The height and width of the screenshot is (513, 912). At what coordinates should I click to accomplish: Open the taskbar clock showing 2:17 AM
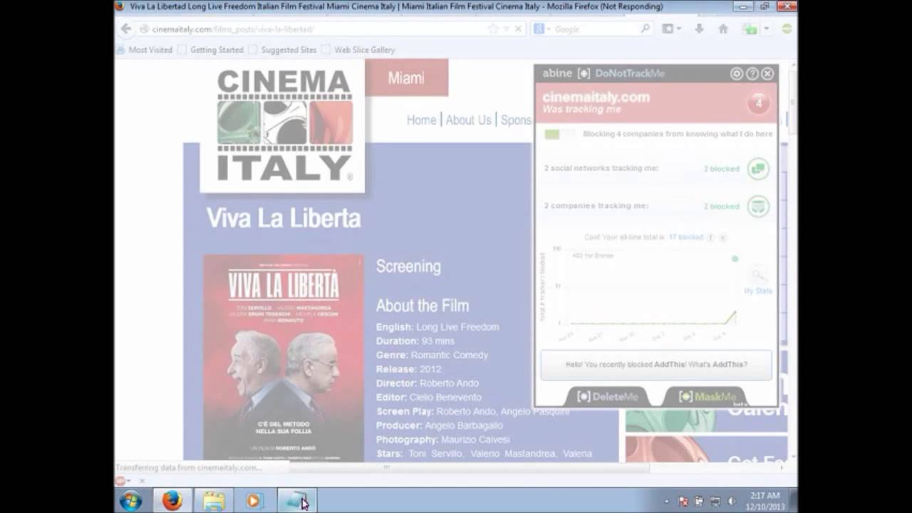click(x=765, y=501)
